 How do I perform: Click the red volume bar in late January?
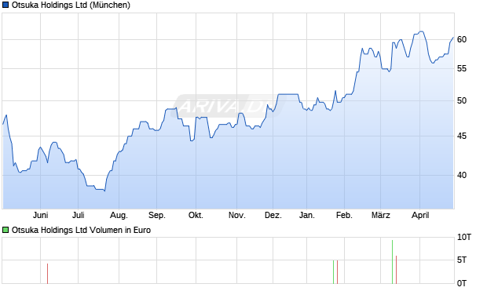337,271
